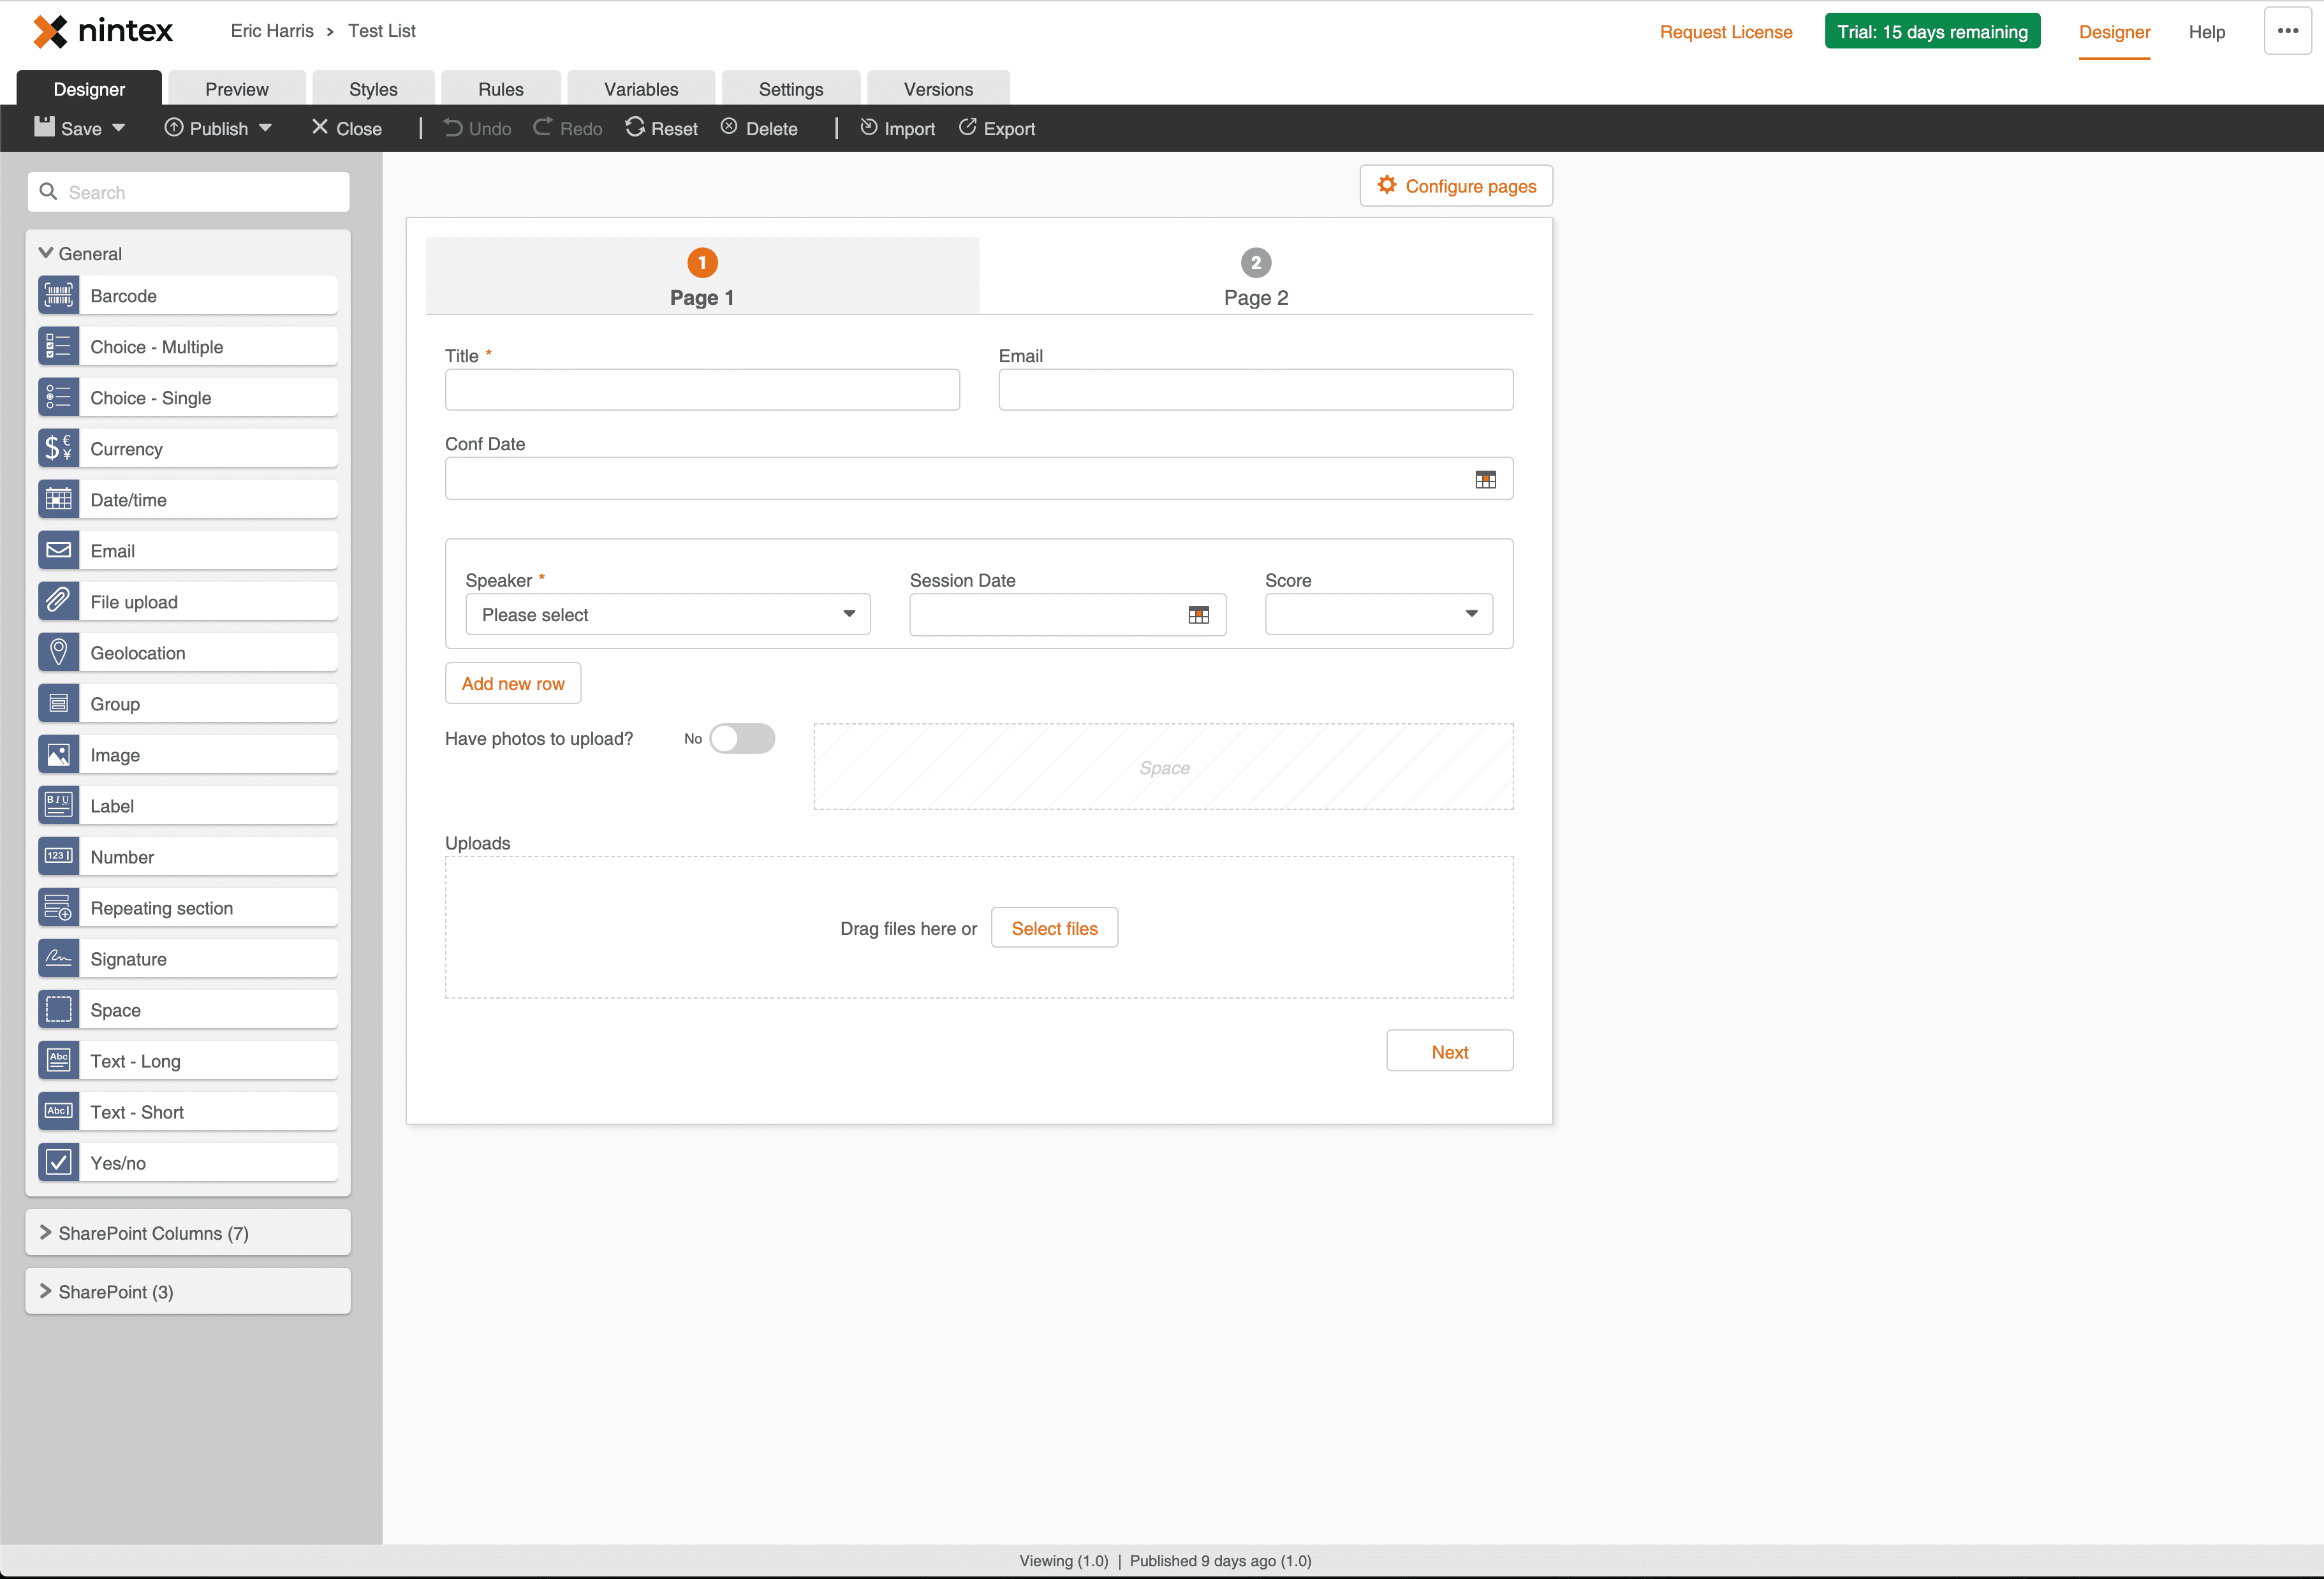This screenshot has width=2324, height=1579.
Task: Open the Session Date calendar picker
Action: click(1198, 614)
